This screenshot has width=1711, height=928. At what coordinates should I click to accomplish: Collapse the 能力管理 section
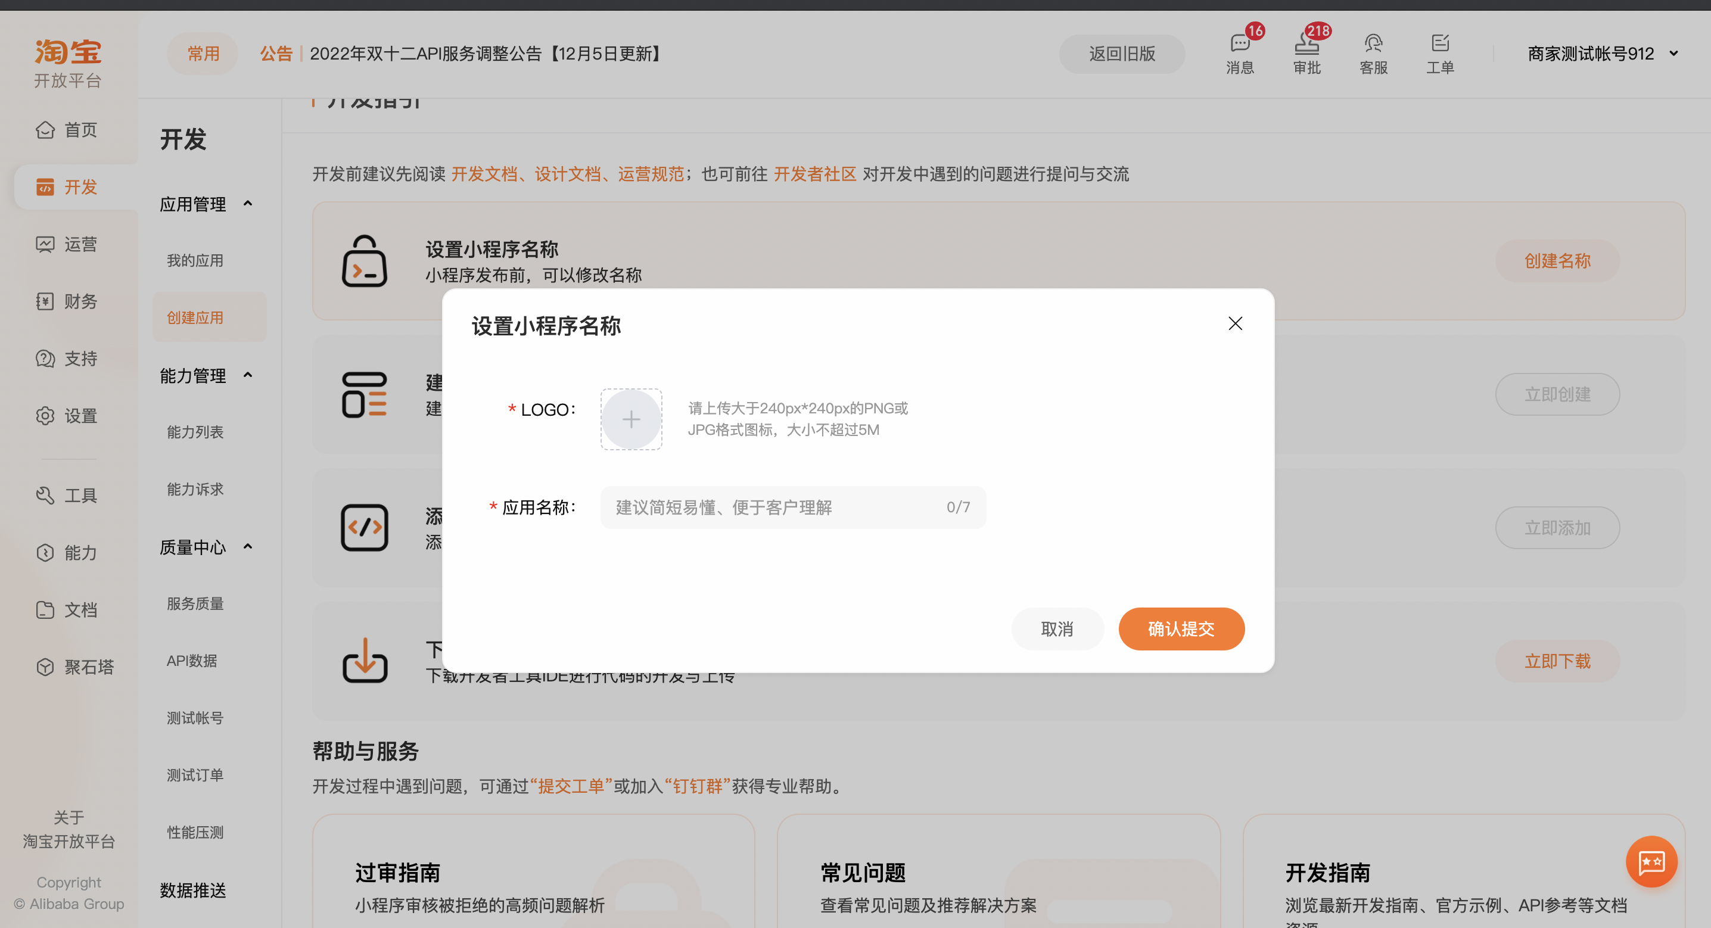(248, 375)
